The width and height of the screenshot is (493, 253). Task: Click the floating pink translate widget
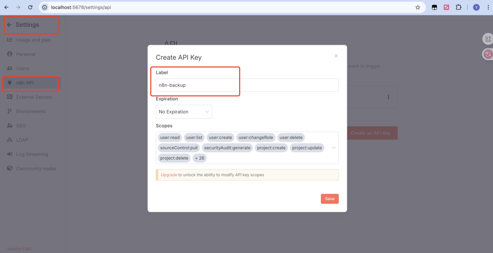(x=488, y=54)
